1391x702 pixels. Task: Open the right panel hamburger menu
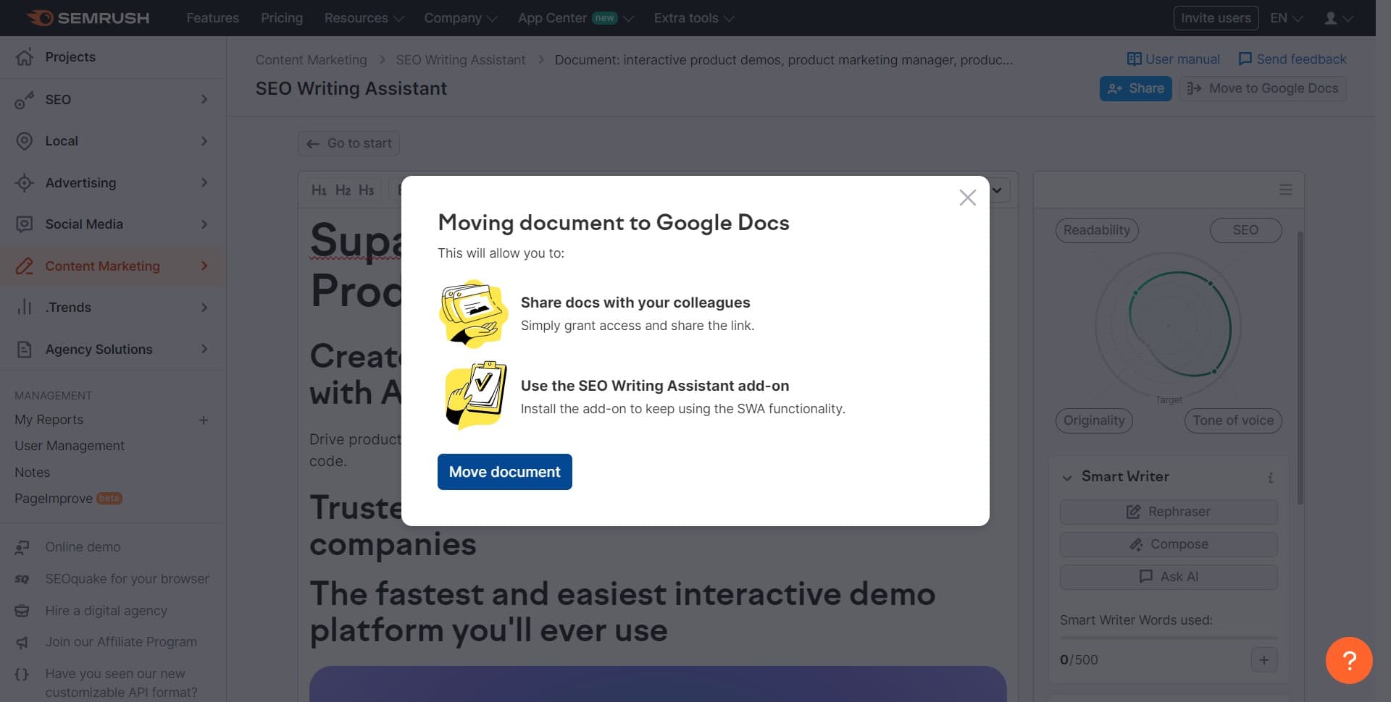tap(1285, 189)
